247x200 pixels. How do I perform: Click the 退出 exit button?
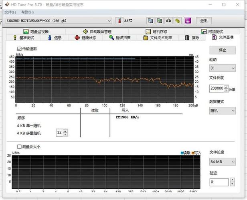204,21
